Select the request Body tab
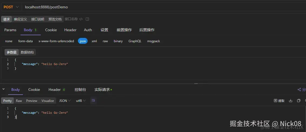The width and height of the screenshot is (306, 132). coord(30,30)
